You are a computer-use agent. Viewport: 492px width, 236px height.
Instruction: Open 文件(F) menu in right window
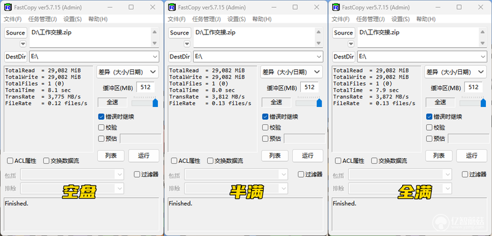click(x=341, y=19)
